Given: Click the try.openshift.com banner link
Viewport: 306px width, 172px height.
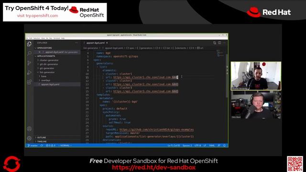Looking at the screenshot, I should point(37,16).
